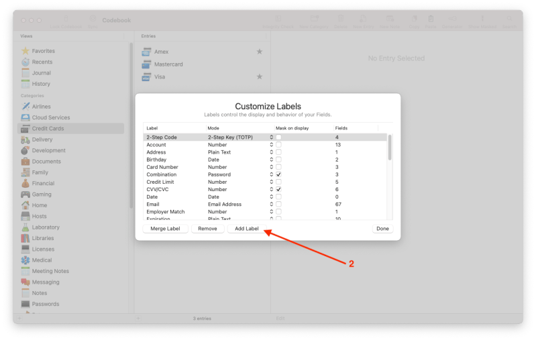Select the Employer Match label row

265,212
